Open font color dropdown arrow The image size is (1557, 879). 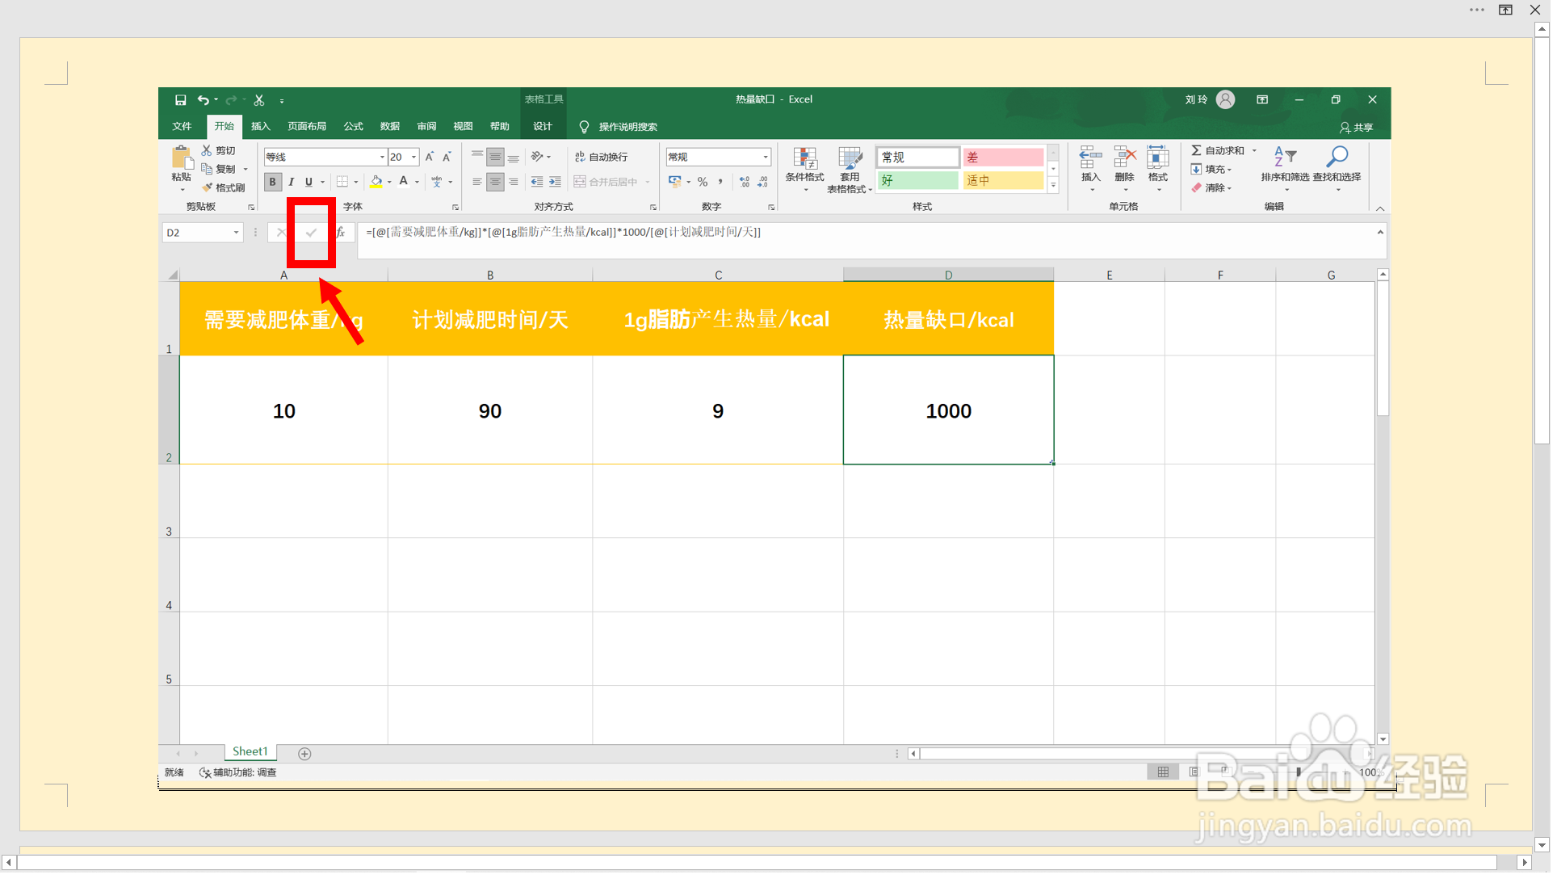417,182
